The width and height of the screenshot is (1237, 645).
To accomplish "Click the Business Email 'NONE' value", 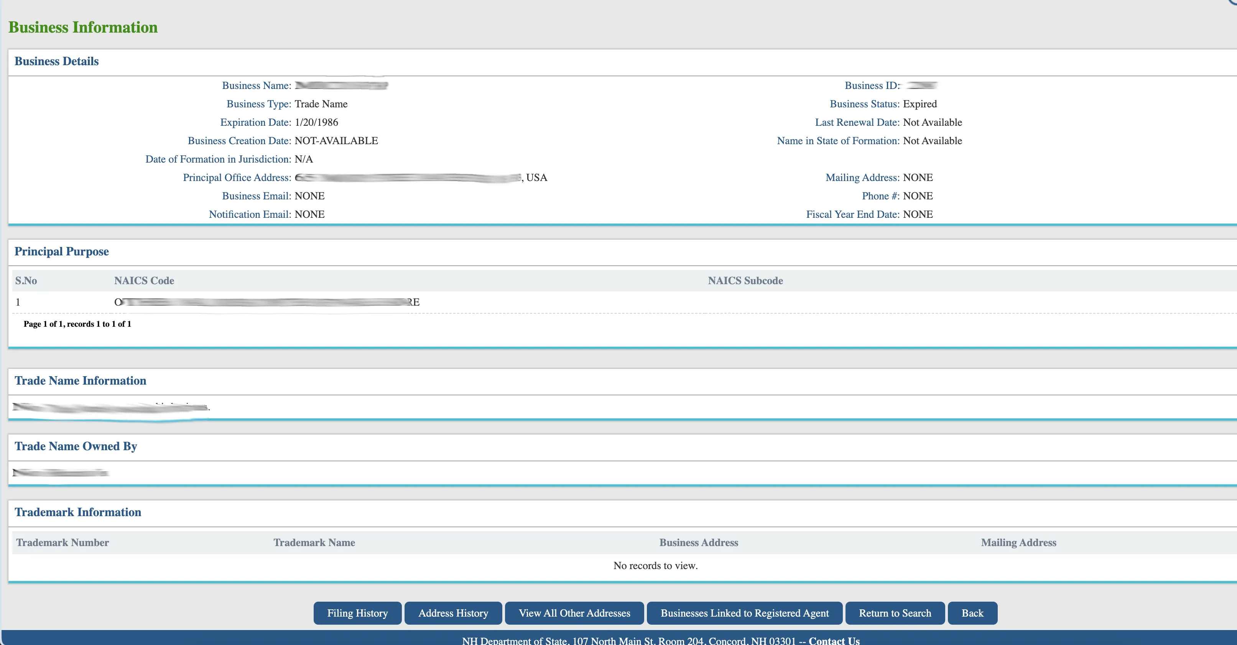I will click(x=309, y=196).
